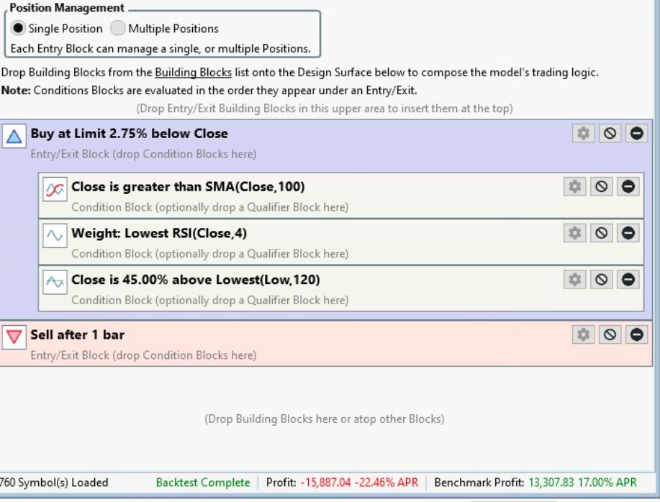Open the Building Blocks list link
Viewport: 660px width, 502px height.
(x=193, y=73)
